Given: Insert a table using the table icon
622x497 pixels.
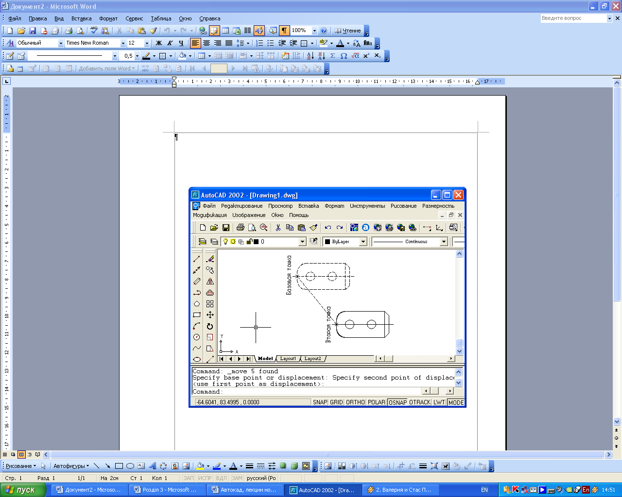Looking at the screenshot, I should pyautogui.click(x=225, y=31).
